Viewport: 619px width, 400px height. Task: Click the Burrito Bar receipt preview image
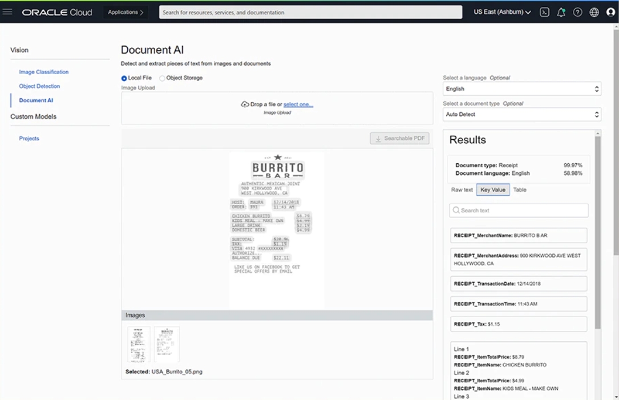click(277, 230)
